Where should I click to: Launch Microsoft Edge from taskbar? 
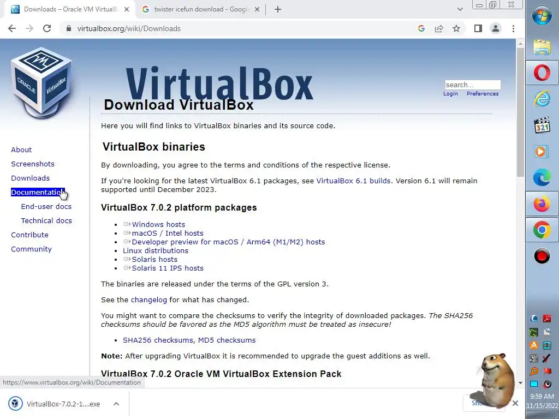point(542,177)
